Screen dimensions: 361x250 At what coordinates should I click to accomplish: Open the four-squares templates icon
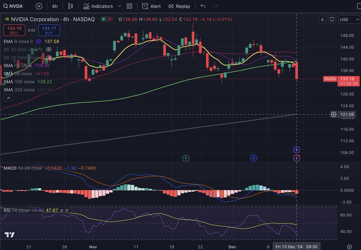tap(129, 6)
